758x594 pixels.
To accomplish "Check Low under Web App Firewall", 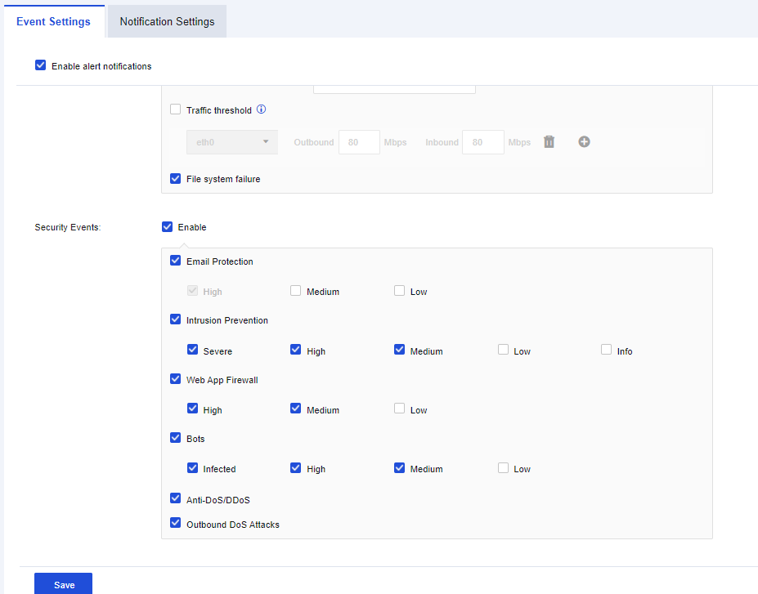I will [x=400, y=409].
